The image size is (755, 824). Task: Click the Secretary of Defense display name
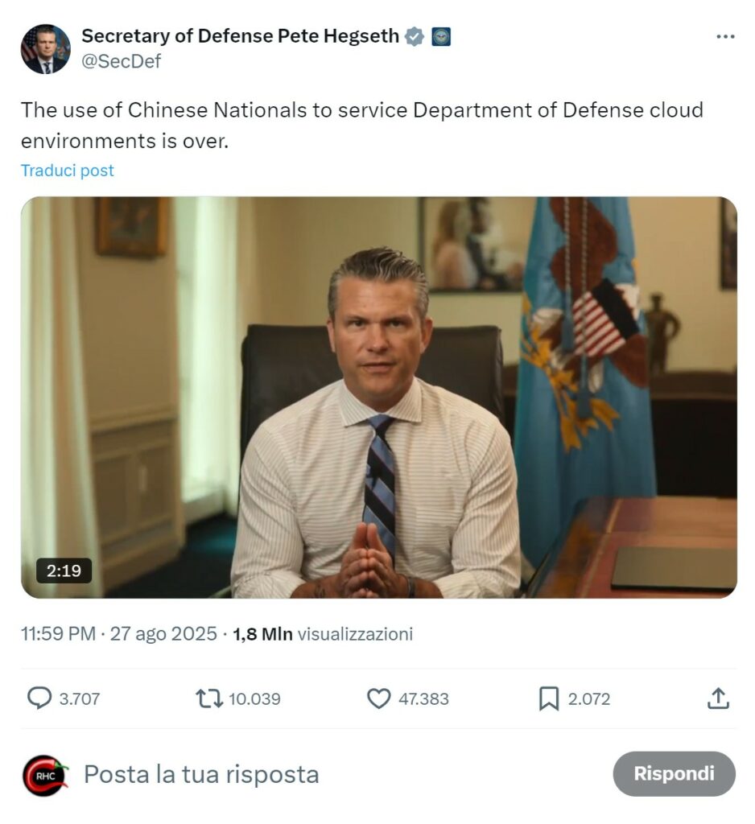pos(240,36)
